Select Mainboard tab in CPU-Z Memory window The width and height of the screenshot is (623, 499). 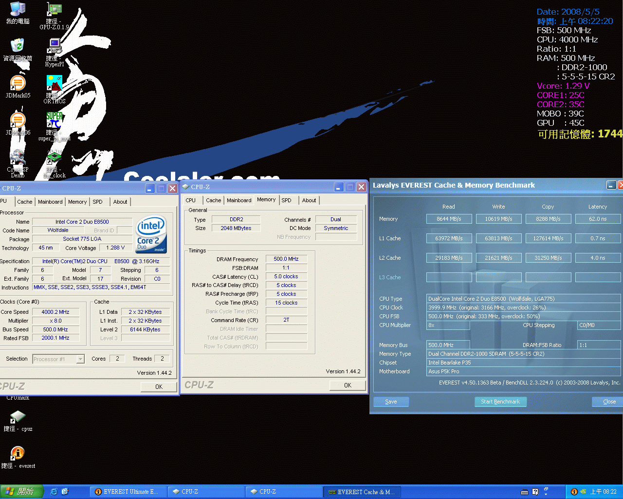click(x=239, y=200)
